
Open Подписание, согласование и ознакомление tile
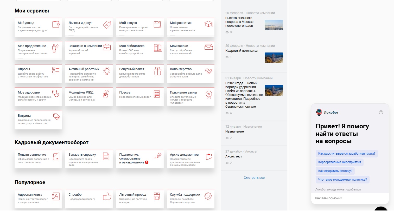[140, 159]
